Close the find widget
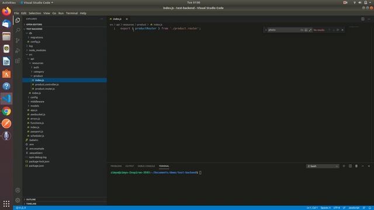The height and width of the screenshot is (210, 374). point(342,30)
